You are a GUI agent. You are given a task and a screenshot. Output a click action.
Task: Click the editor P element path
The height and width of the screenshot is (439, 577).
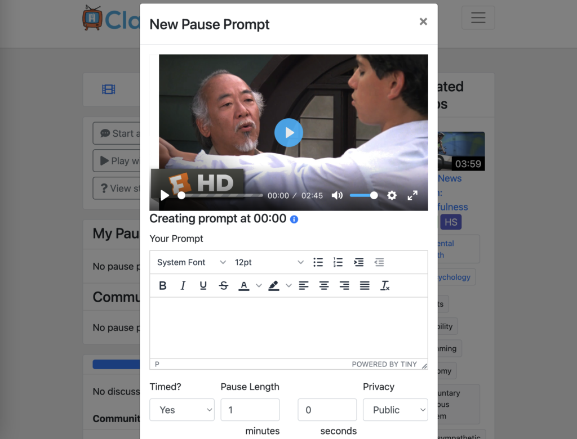tap(157, 364)
